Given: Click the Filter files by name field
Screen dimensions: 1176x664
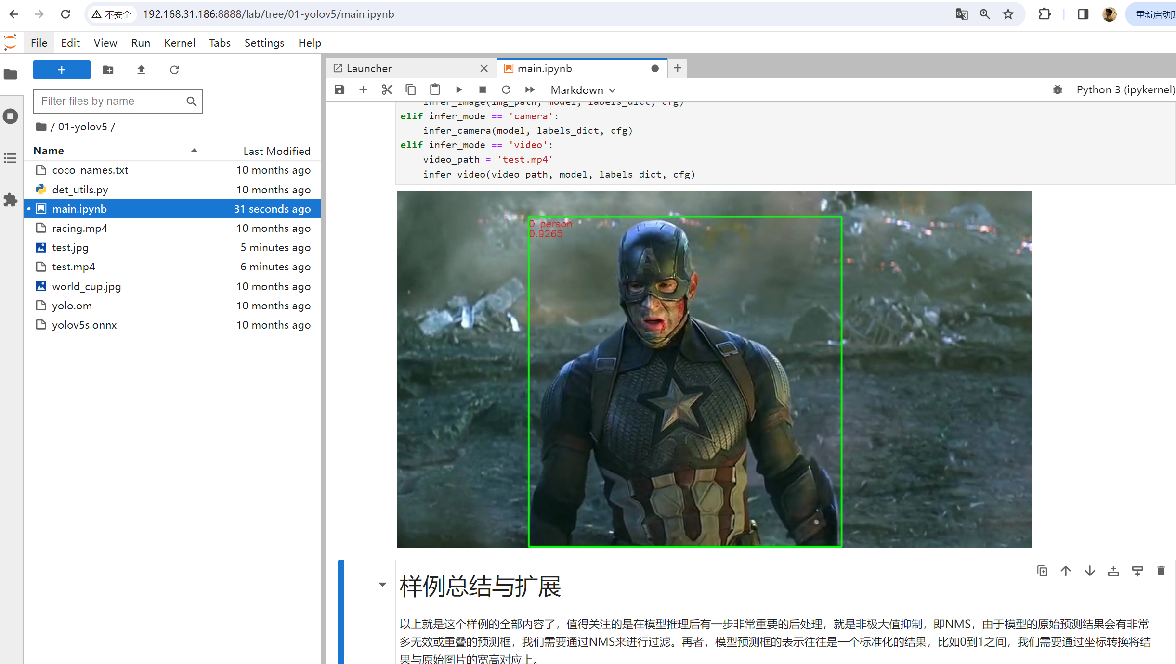Looking at the screenshot, I should pyautogui.click(x=112, y=101).
